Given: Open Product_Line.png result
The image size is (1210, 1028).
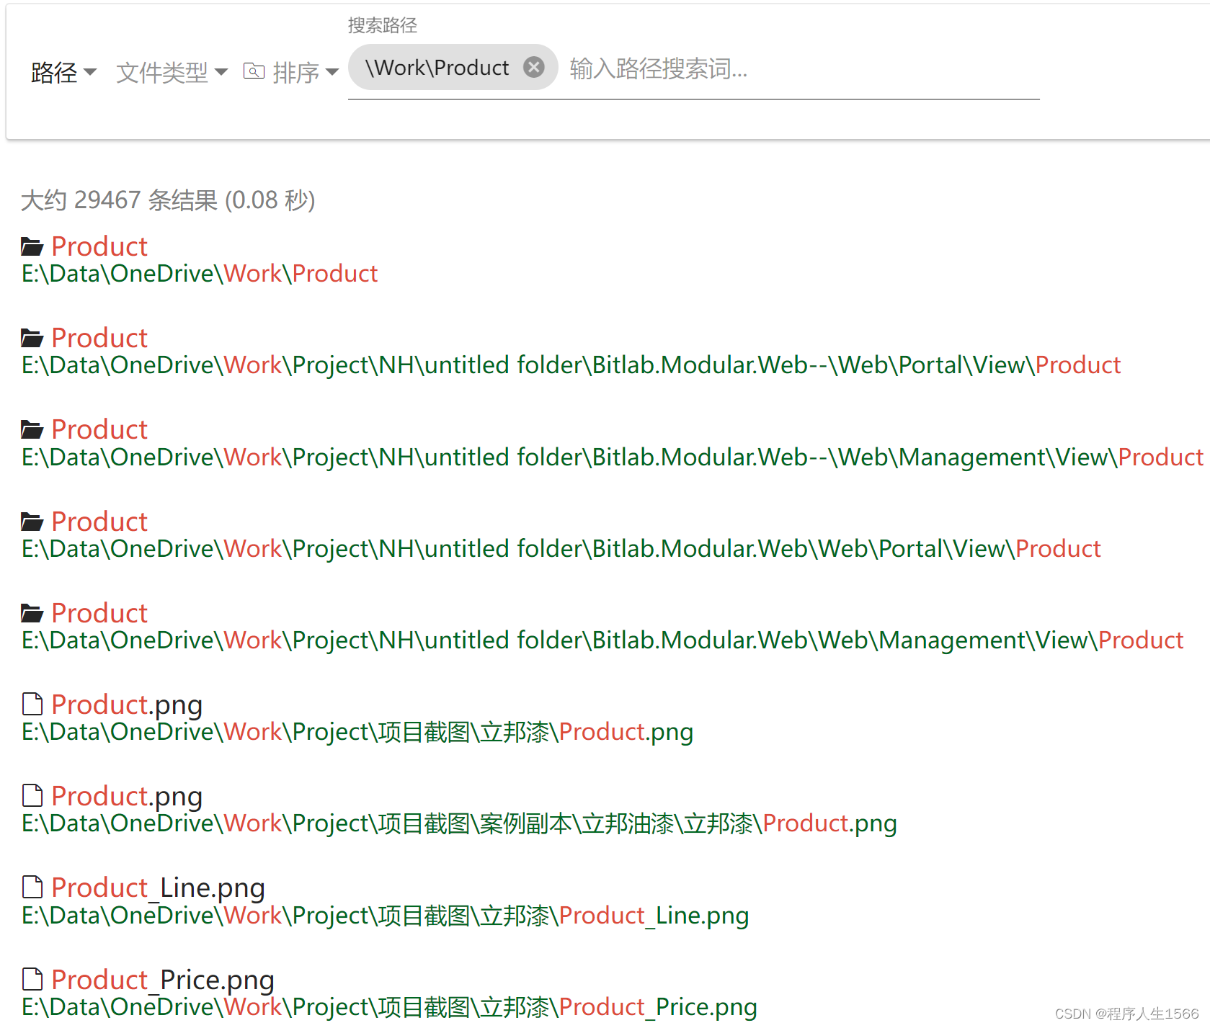Looking at the screenshot, I should point(159,888).
